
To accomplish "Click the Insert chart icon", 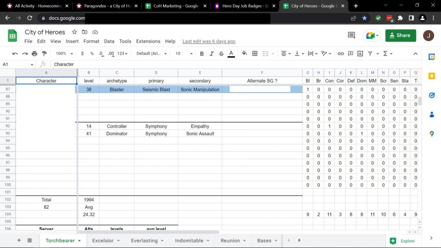I will click(360, 53).
